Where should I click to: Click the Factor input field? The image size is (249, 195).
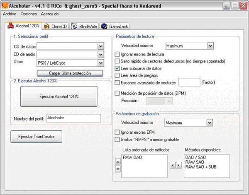click(189, 82)
